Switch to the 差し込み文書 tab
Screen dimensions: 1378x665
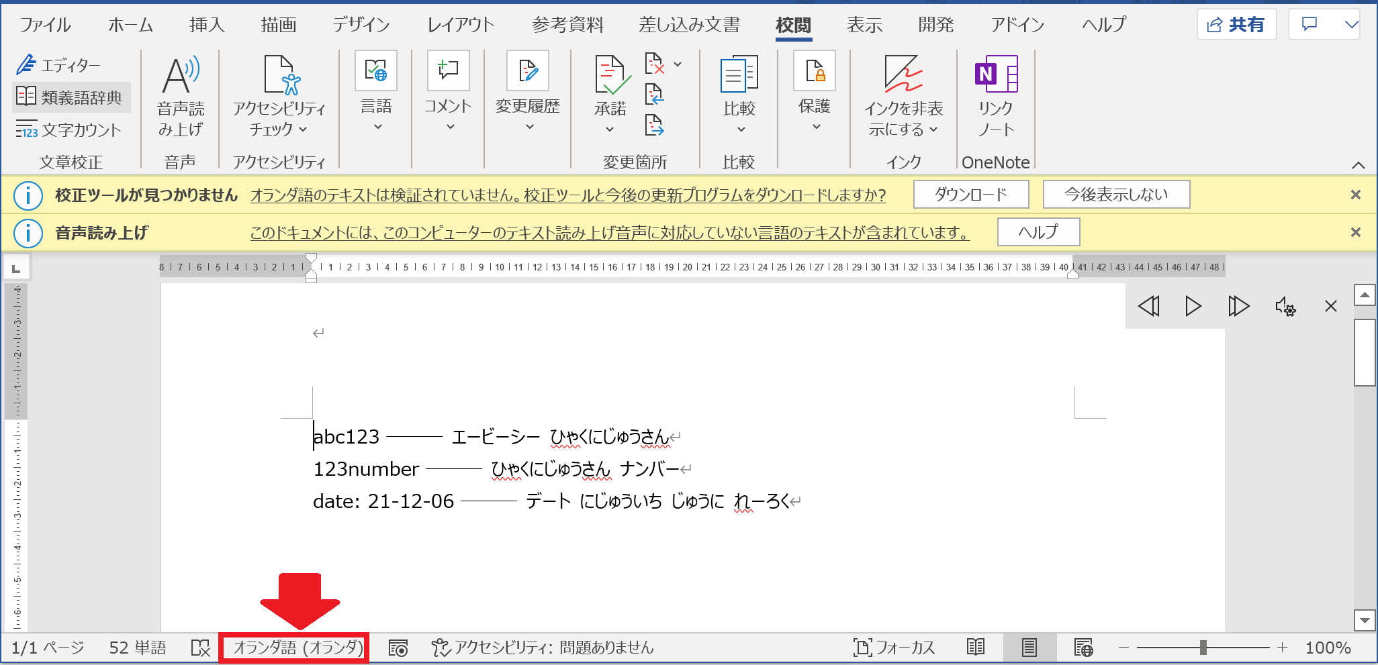click(689, 25)
